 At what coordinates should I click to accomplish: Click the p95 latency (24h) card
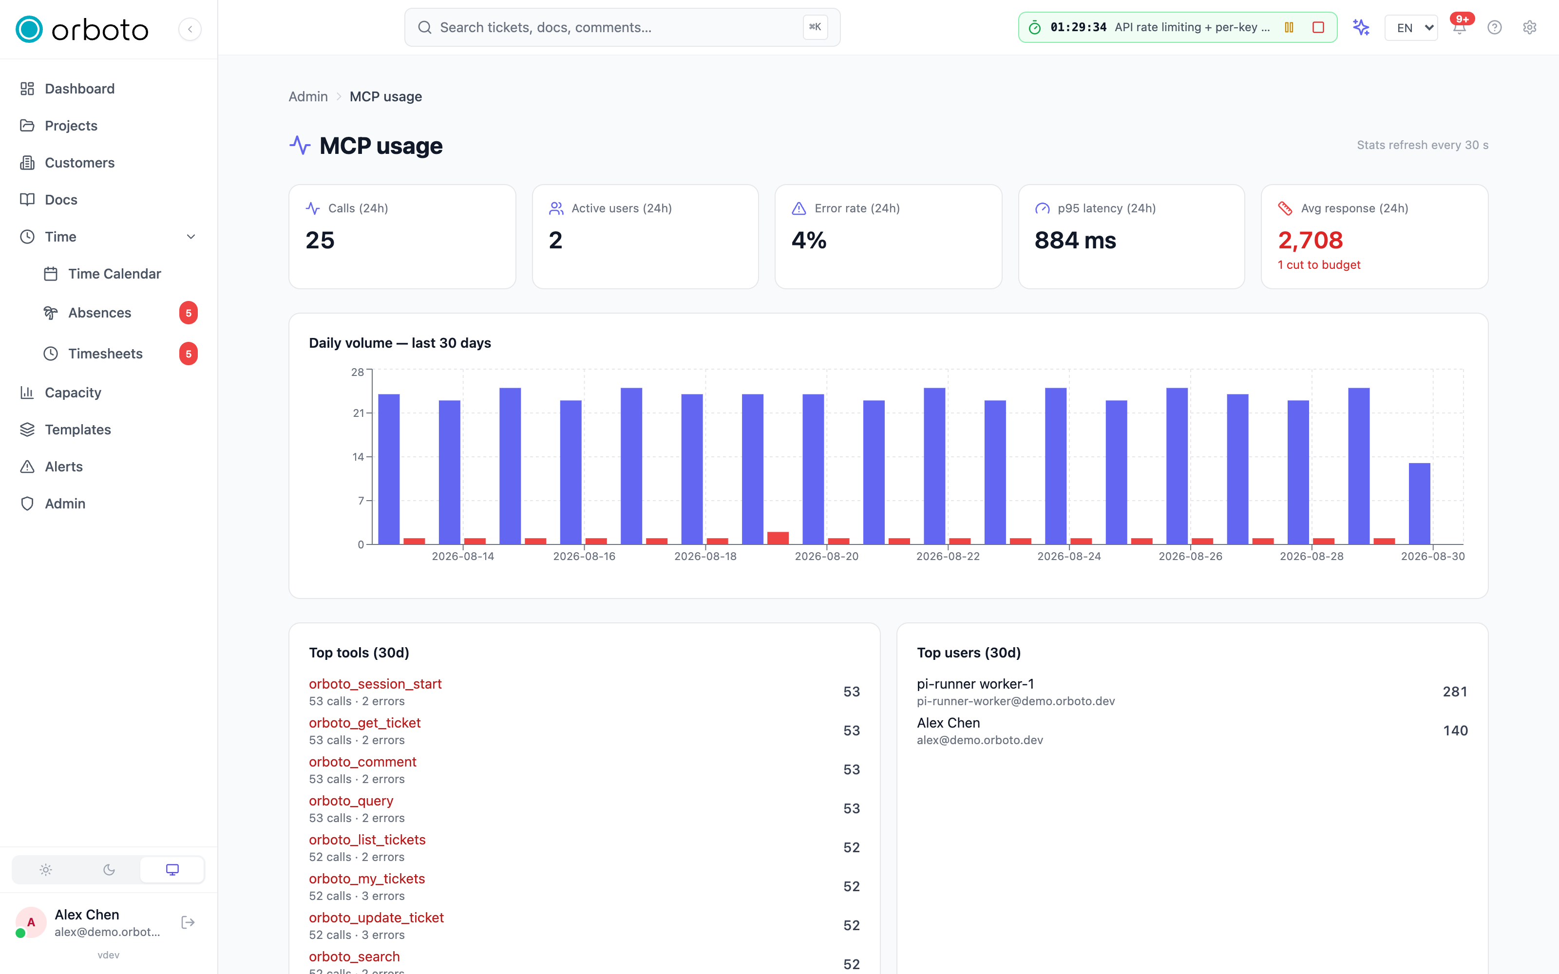click(1131, 236)
